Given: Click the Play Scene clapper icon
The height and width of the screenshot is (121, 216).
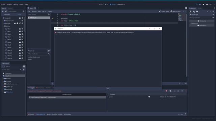Looking at the screenshot, I should 207,4.
